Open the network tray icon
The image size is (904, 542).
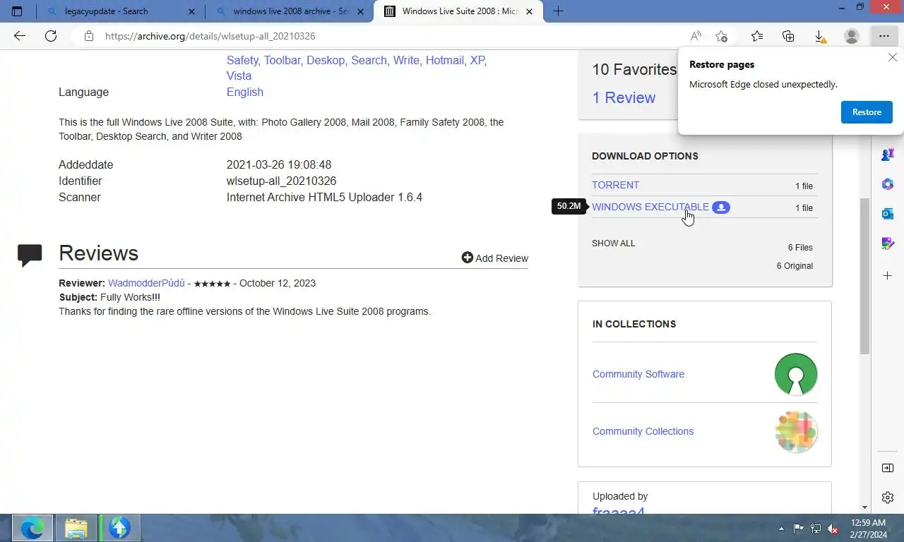point(816,528)
